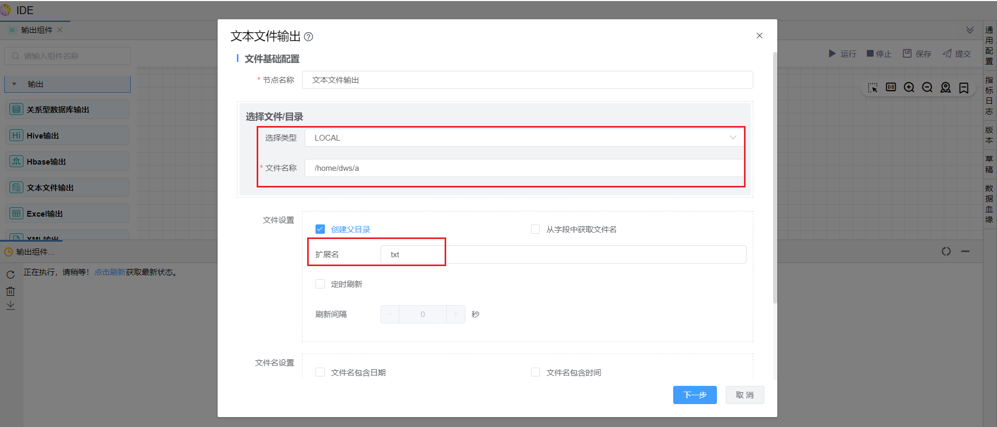This screenshot has height=427, width=997.
Task: Open the 通用配置 side tab
Action: [989, 46]
